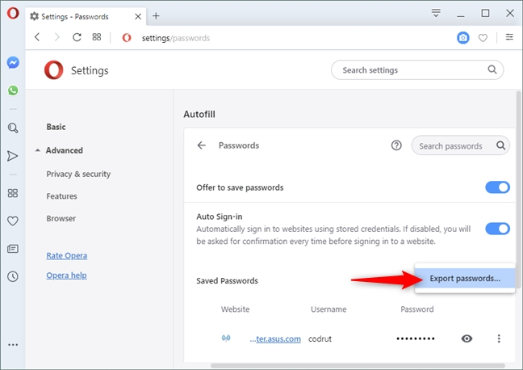This screenshot has height=370, width=523.
Task: Open WhatsApp in the sidebar
Action: coord(13,90)
